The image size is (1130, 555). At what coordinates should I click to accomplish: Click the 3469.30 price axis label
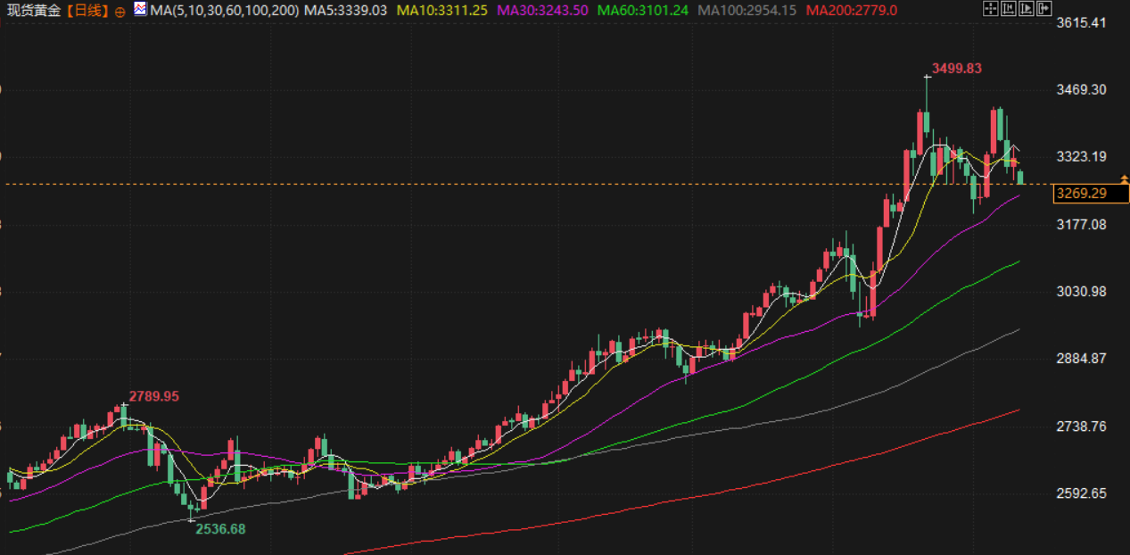[1081, 89]
